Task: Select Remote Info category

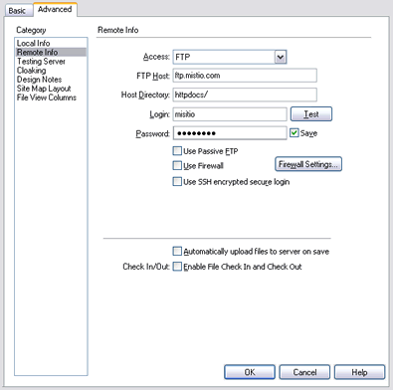Action: [x=51, y=52]
